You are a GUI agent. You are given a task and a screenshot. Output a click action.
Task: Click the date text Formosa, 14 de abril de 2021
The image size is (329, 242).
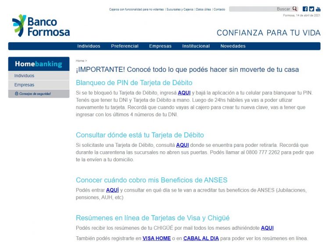pyautogui.click(x=301, y=15)
